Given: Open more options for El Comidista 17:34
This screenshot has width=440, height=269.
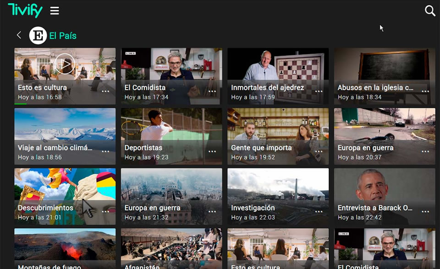Looking at the screenshot, I should click(x=212, y=91).
